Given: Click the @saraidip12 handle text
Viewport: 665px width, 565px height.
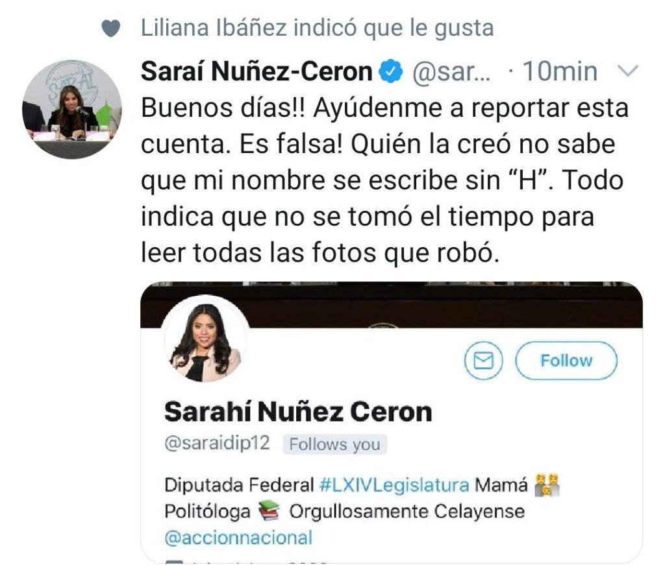Looking at the screenshot, I should (x=217, y=444).
